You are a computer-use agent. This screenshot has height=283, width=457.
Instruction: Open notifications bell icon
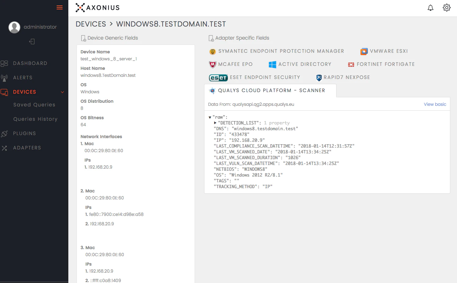430,8
